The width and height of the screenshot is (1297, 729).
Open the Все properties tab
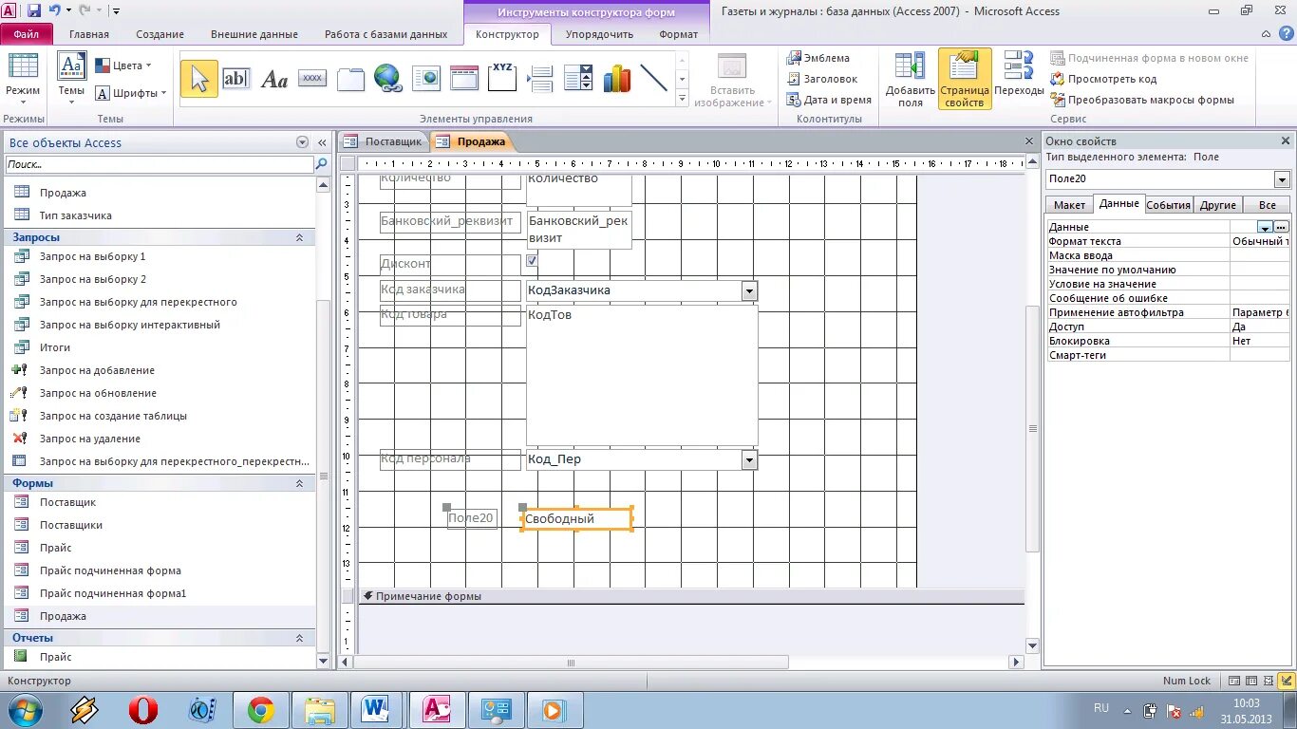click(1267, 205)
